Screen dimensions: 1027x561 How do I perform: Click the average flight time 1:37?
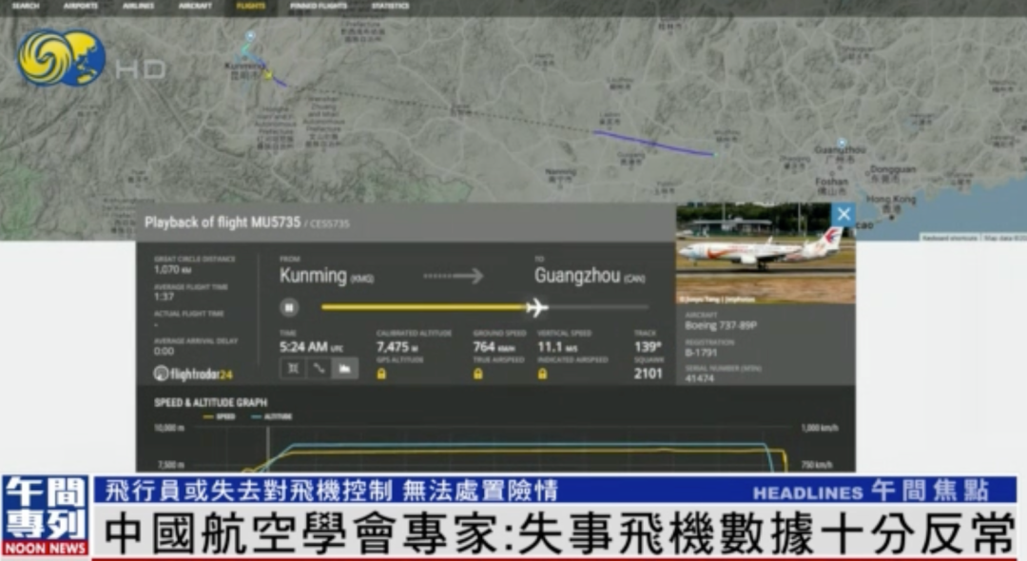tap(164, 297)
